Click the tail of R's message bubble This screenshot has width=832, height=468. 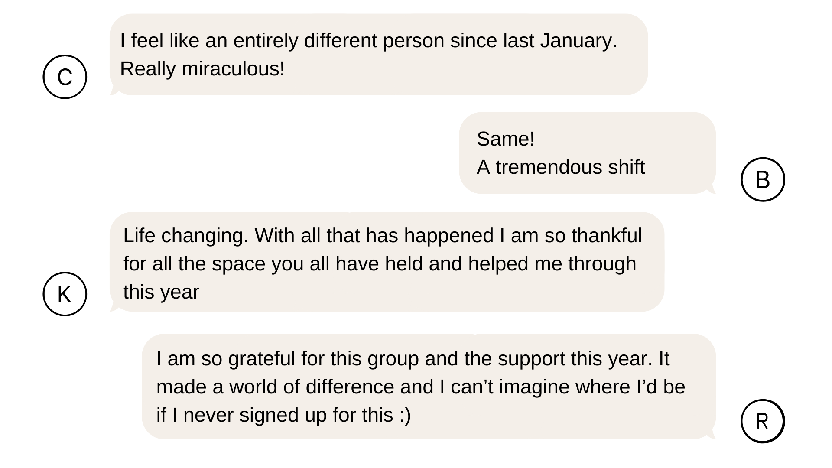(x=711, y=435)
